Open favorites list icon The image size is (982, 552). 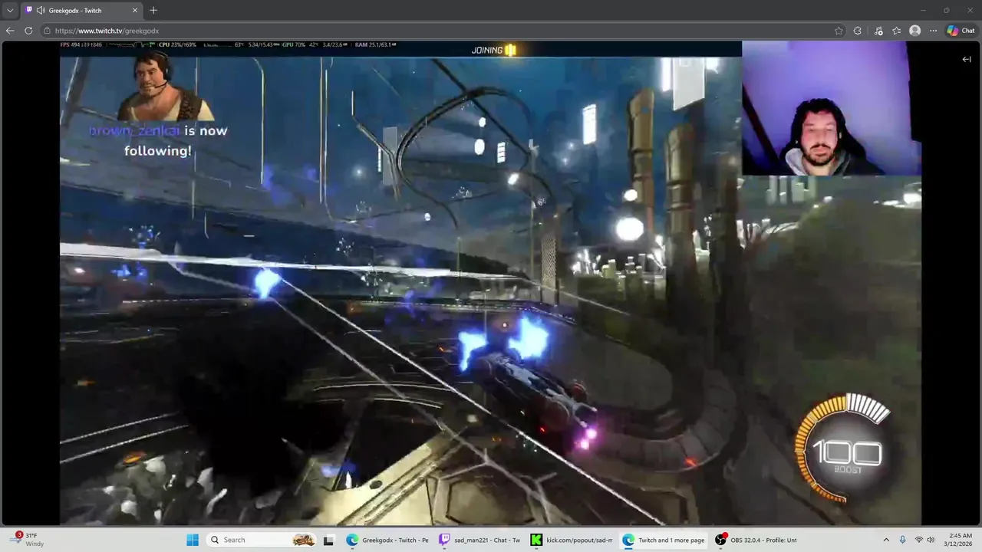pyautogui.click(x=896, y=31)
